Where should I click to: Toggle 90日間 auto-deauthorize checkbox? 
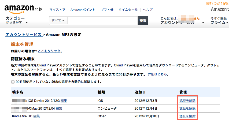[x=13, y=82]
